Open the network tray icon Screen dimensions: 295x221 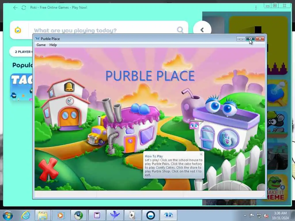click(x=259, y=216)
